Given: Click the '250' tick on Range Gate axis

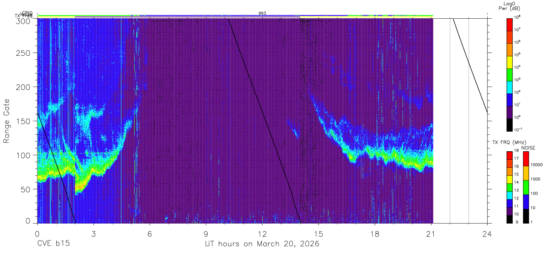Looking at the screenshot, I should [24, 53].
